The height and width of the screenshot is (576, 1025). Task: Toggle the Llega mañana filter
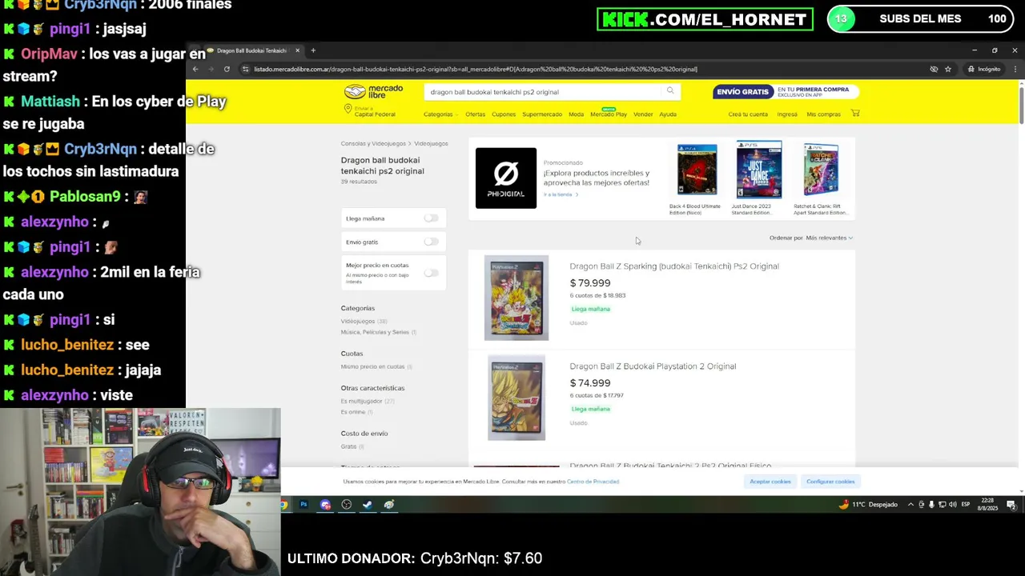[431, 218]
